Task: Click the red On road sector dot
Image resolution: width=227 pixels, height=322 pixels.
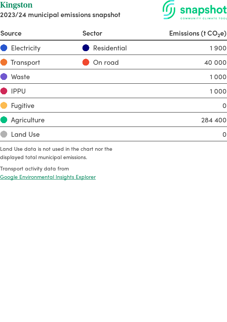Action: click(x=86, y=62)
